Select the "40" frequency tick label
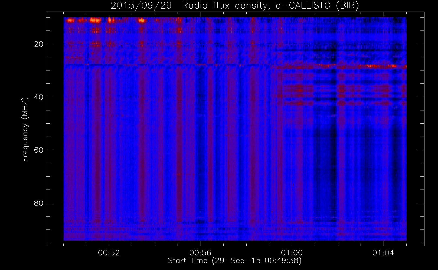The height and width of the screenshot is (270, 438). pos(39,97)
